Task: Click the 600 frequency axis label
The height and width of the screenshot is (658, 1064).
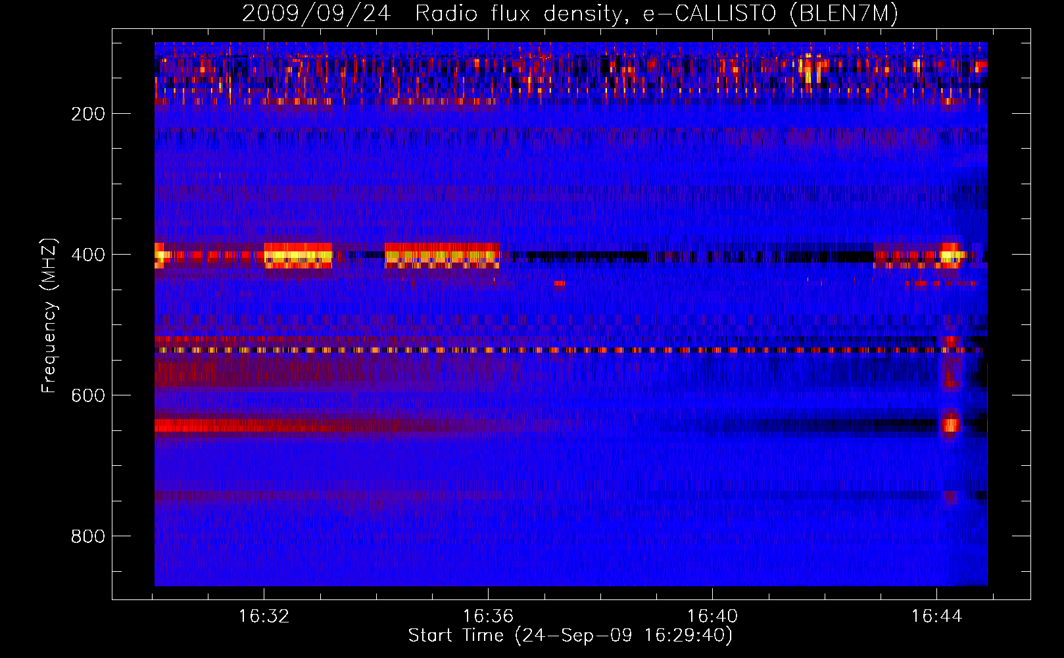Action: pyautogui.click(x=88, y=395)
